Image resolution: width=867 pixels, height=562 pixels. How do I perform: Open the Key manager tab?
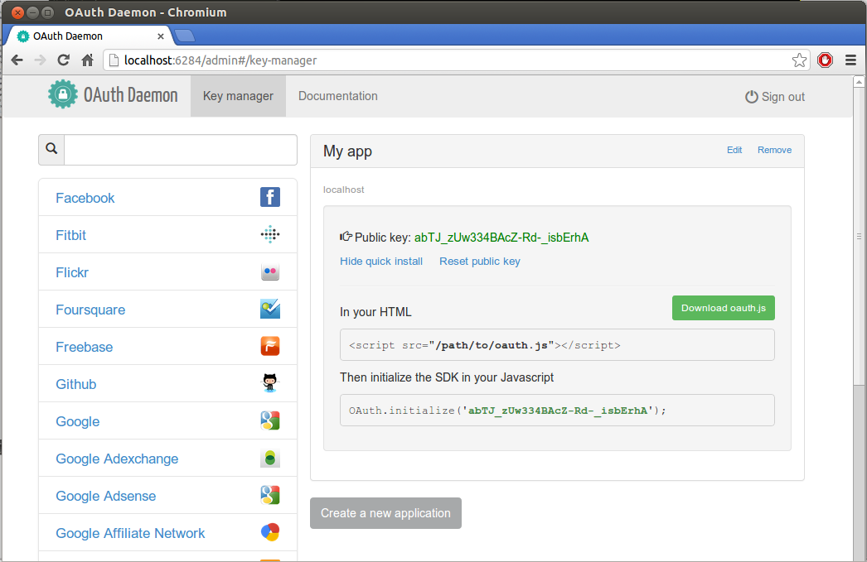[x=238, y=96]
